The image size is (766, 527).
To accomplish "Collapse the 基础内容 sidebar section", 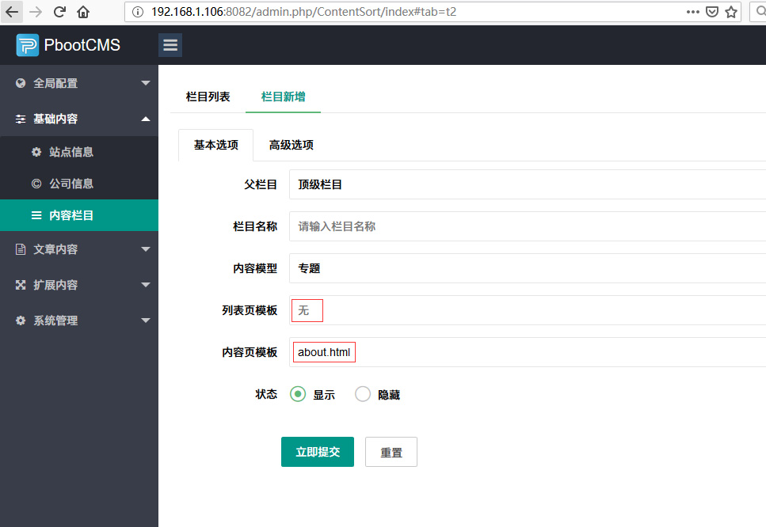I will pyautogui.click(x=79, y=119).
